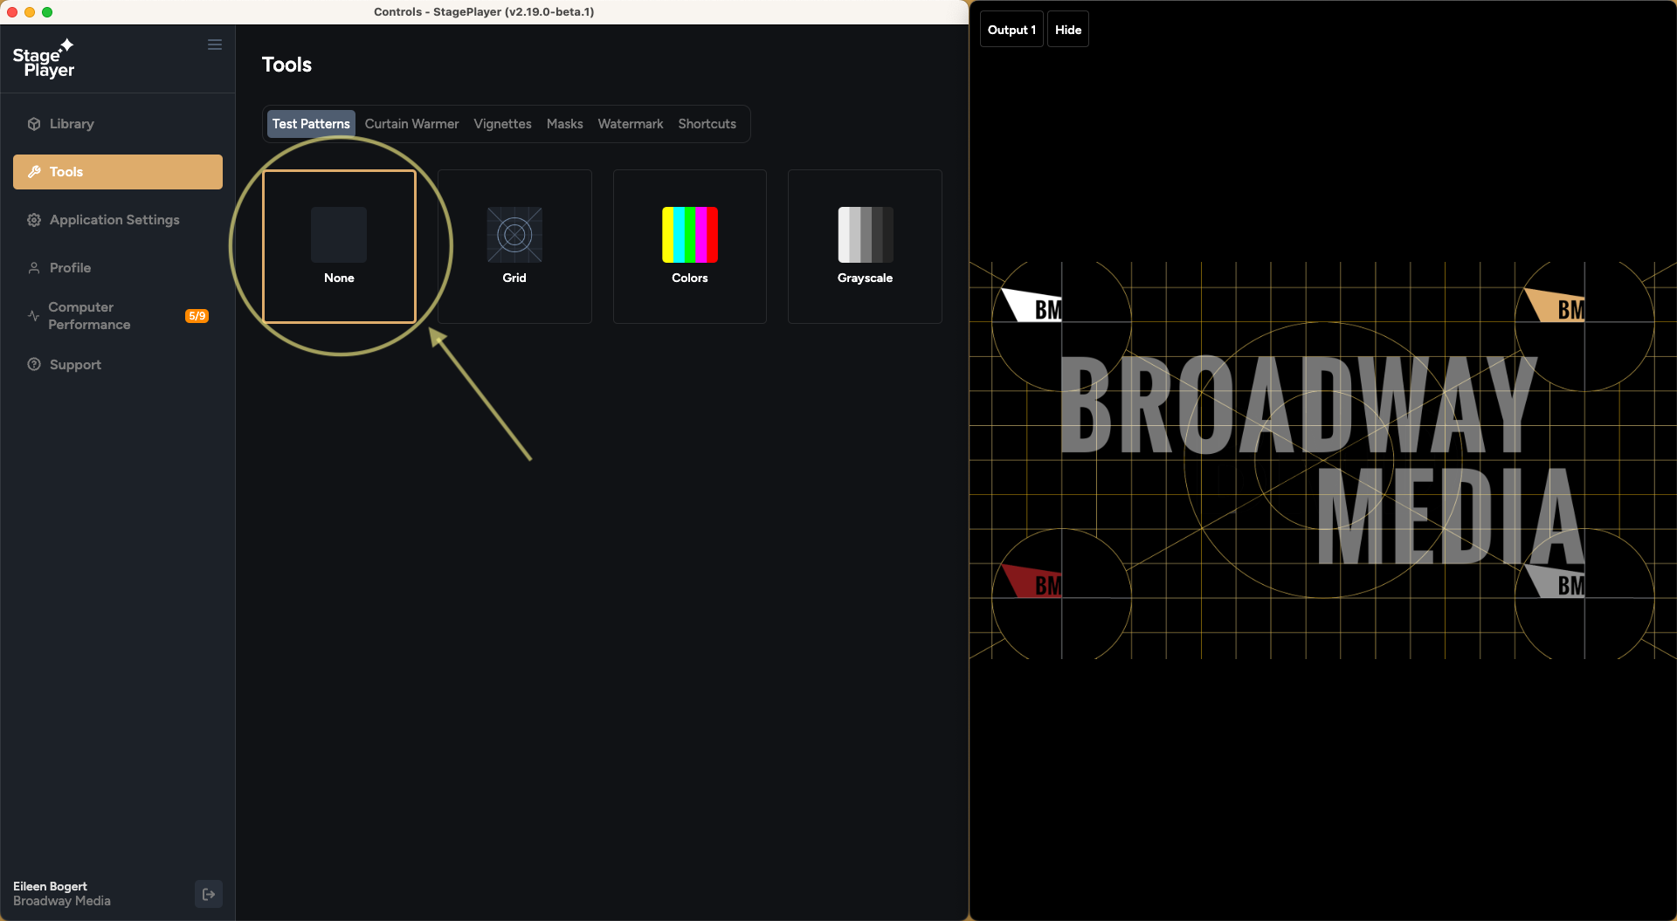The image size is (1677, 921).
Task: Click the logout icon beside Eileen Bogert
Action: point(209,894)
